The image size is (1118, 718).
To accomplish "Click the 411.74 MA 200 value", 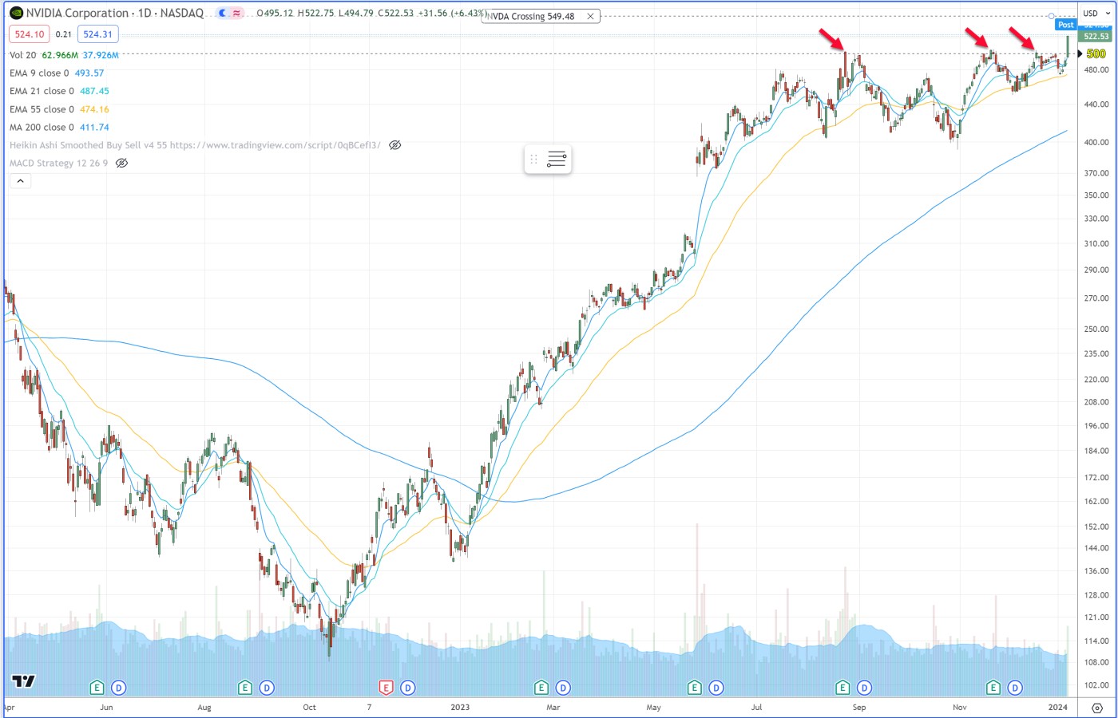I will (x=94, y=127).
